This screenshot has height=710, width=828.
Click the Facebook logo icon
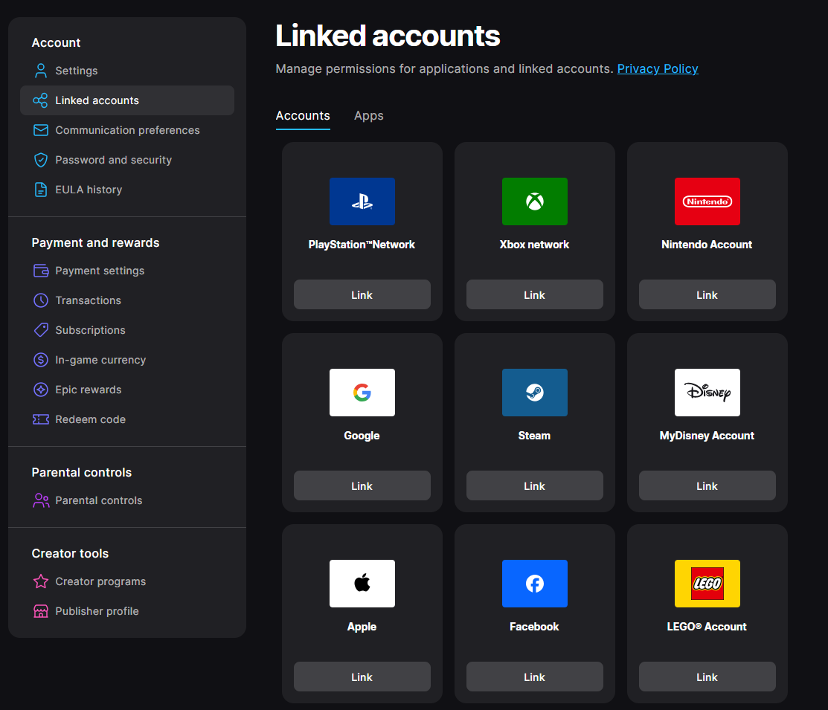pyautogui.click(x=534, y=584)
